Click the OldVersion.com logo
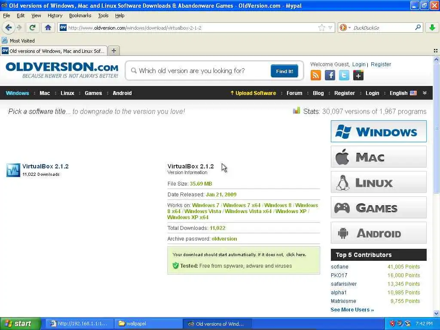440x330 pixels. pyautogui.click(x=62, y=70)
